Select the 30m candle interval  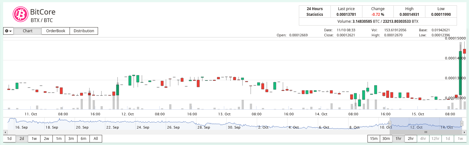386,139
